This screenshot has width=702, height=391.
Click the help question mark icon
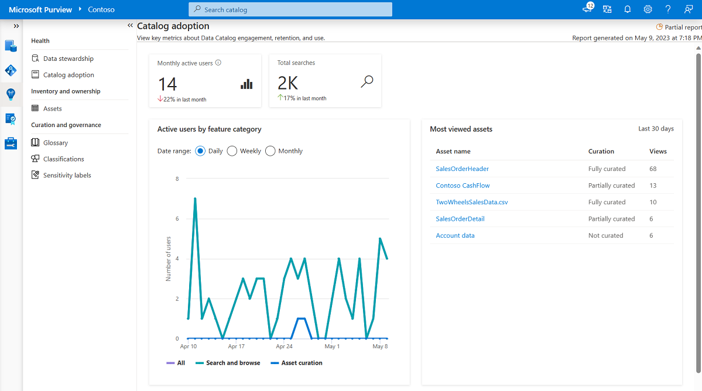tap(668, 9)
